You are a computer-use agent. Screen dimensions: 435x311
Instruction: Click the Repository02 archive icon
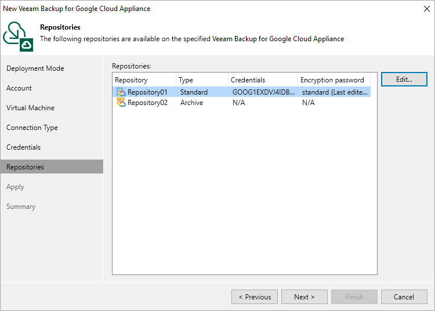[121, 102]
